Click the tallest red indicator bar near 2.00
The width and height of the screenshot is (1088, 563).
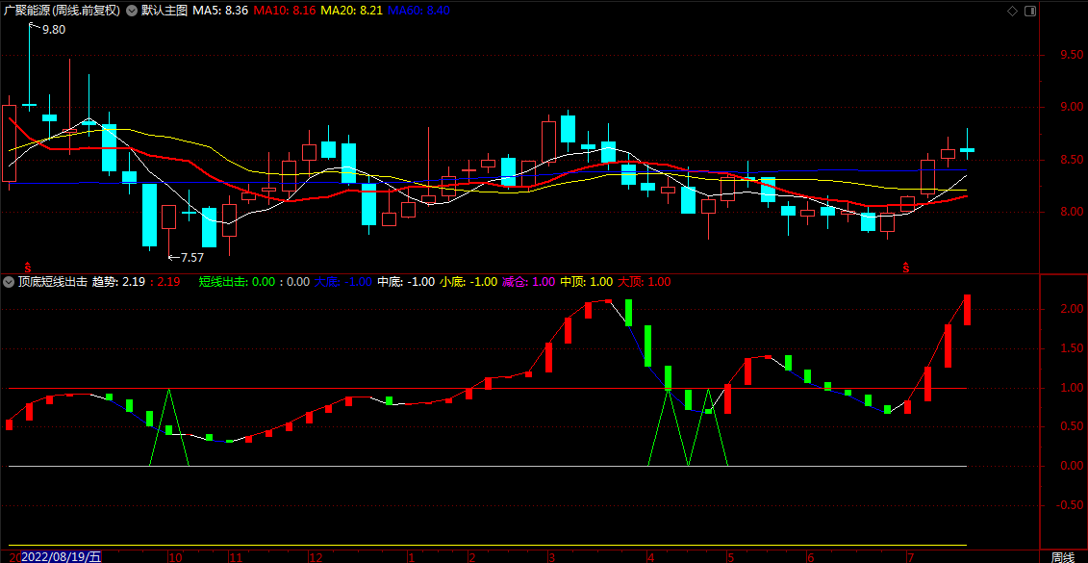coord(967,310)
